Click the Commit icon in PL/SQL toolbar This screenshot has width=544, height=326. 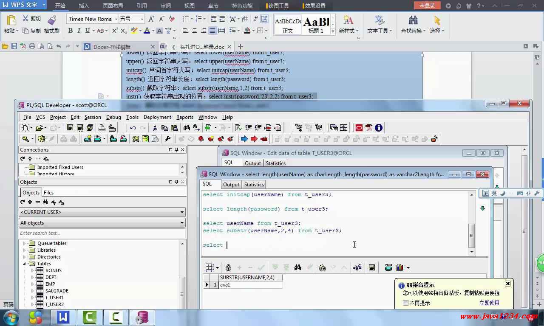coord(63,139)
